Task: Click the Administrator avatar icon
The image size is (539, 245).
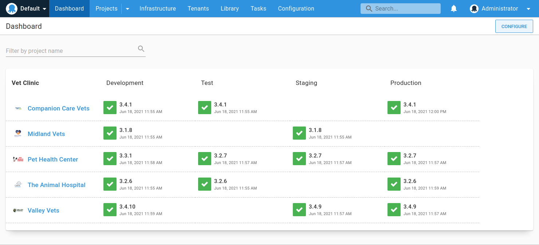Action: (474, 8)
